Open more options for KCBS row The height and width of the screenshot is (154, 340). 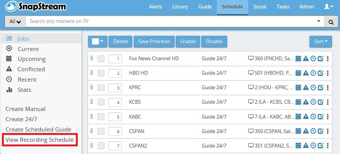pos(328,102)
